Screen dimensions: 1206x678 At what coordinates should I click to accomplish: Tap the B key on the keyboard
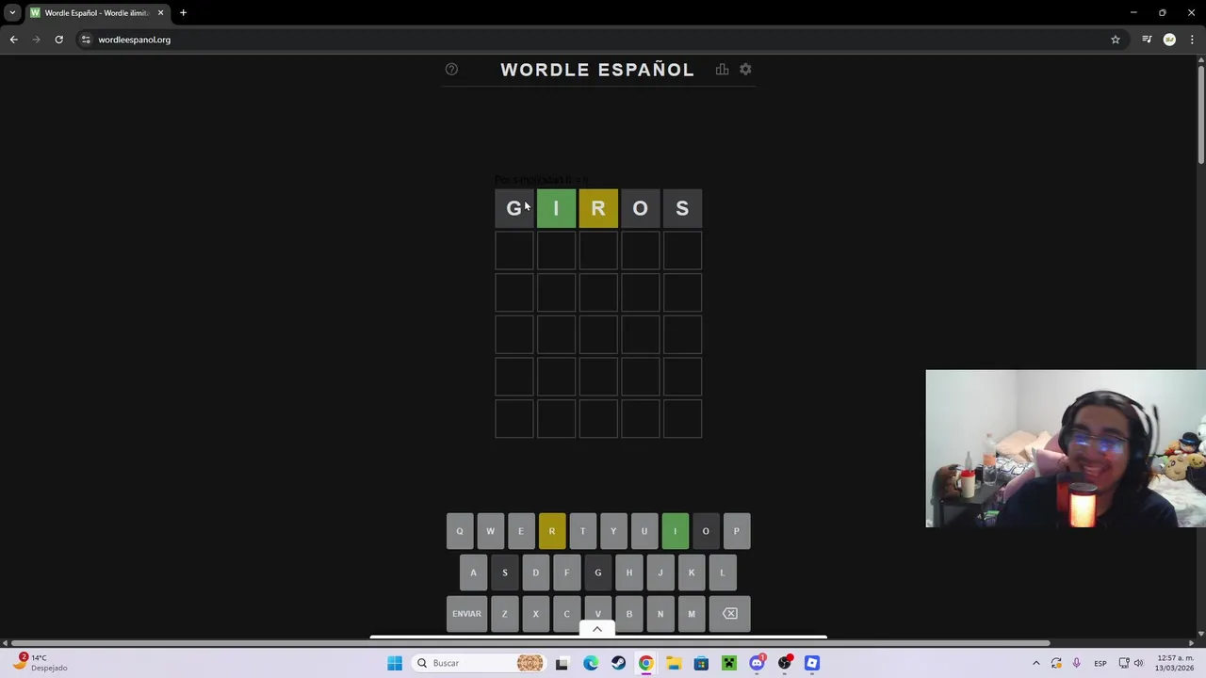coord(628,614)
